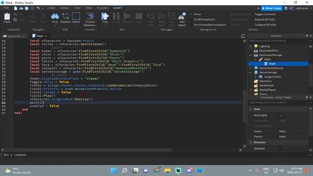This screenshot has height=176, width=313.
Task: Click Format Selection icon
Action: (x=90, y=17)
